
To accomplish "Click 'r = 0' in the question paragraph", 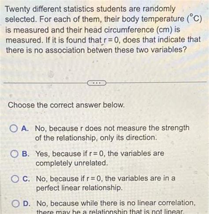I will (x=111, y=40).
